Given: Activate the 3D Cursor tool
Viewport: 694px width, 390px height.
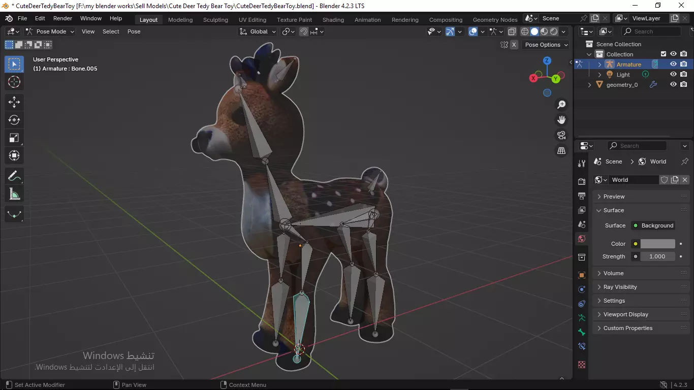Looking at the screenshot, I should [14, 82].
